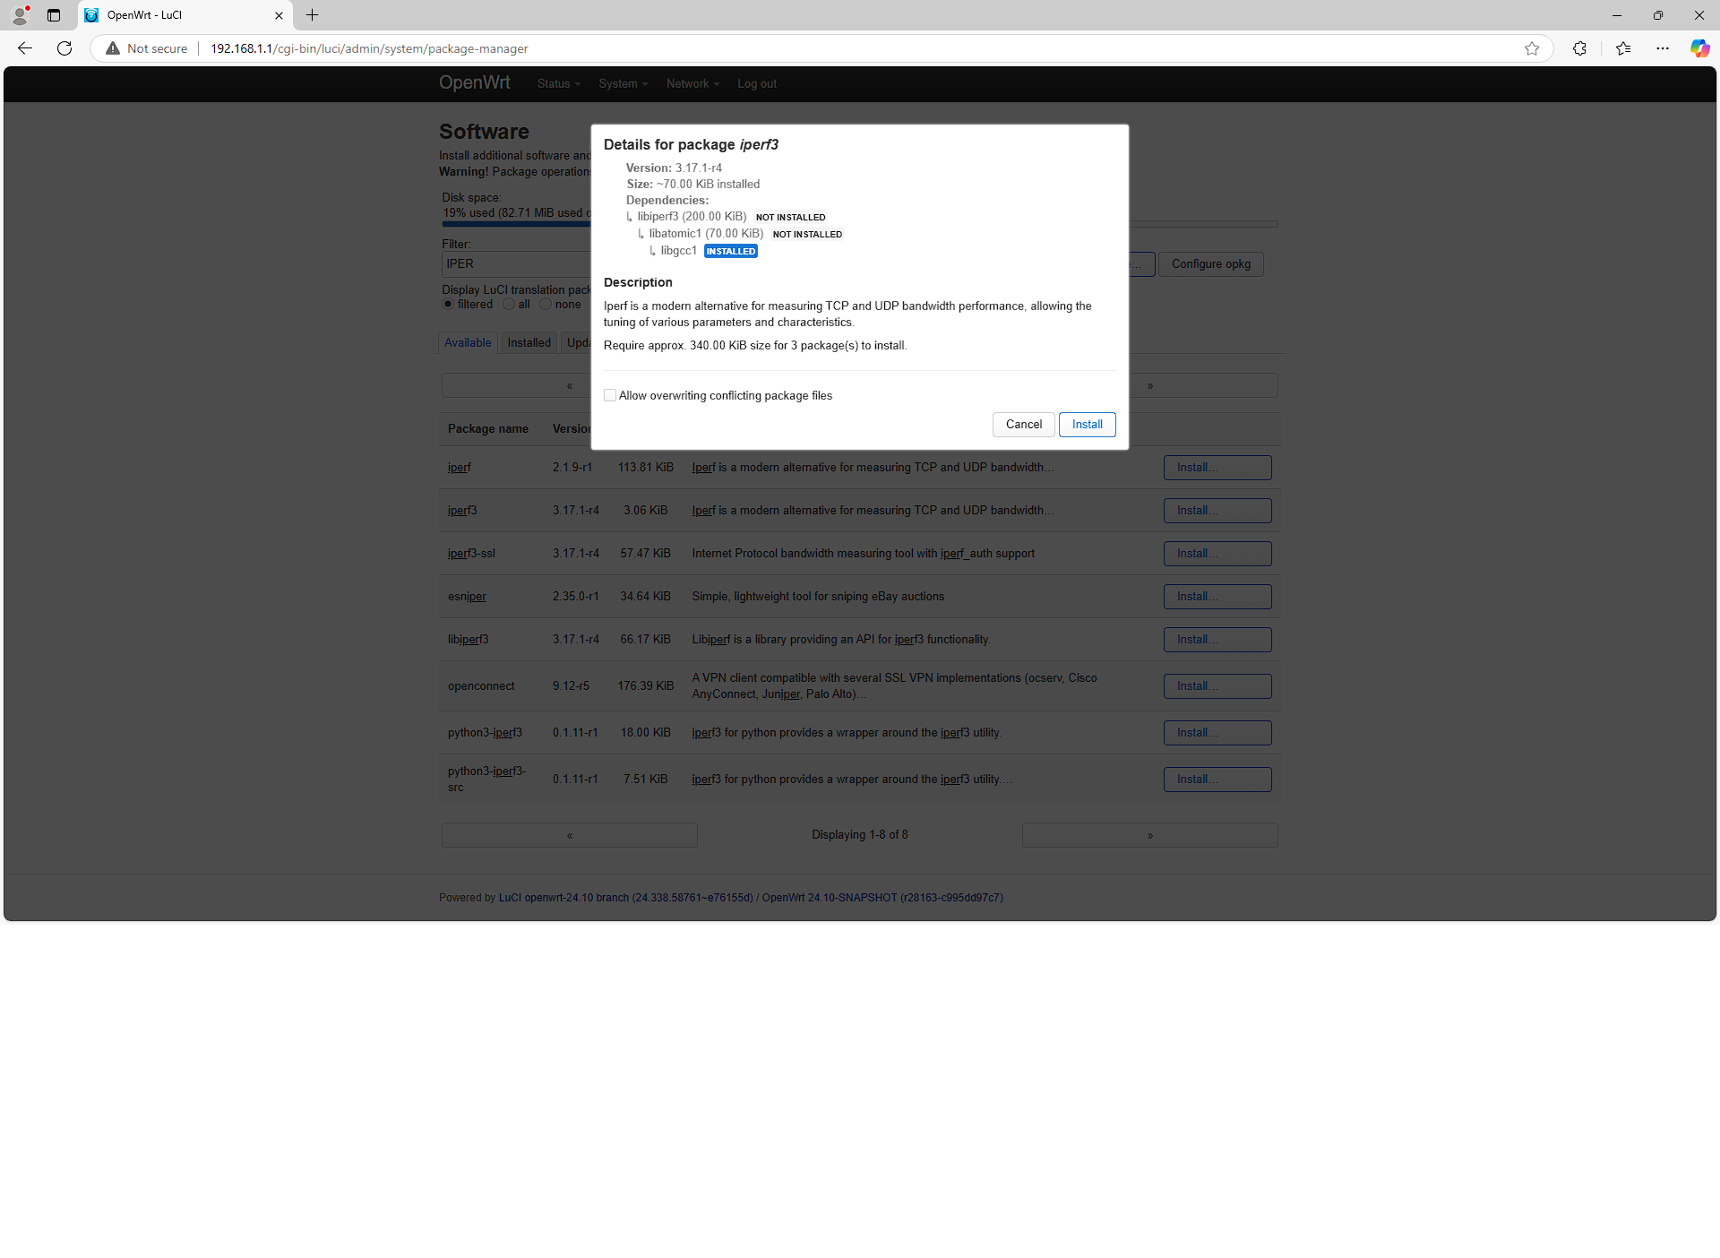This screenshot has height=1258, width=1720.
Task: Click Configure opkg button
Action: [x=1210, y=264]
